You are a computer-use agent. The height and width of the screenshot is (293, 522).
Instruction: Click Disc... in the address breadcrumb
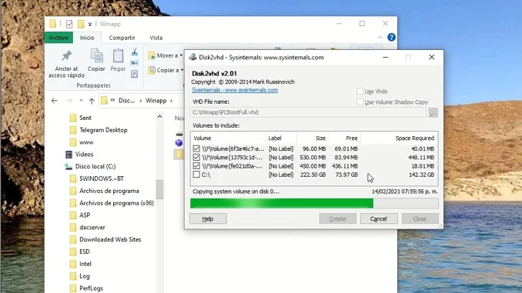[126, 101]
